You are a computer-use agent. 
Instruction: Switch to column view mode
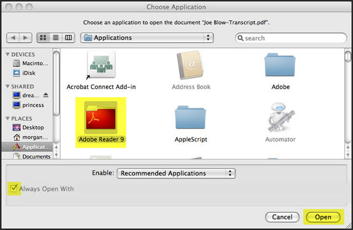coord(68,37)
